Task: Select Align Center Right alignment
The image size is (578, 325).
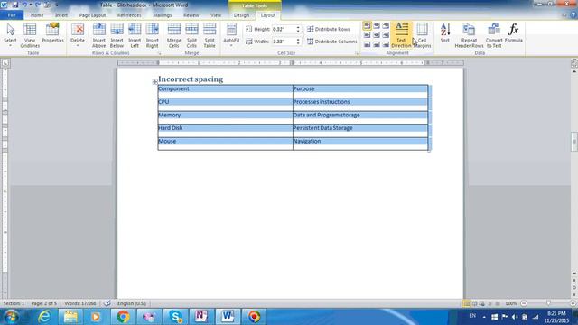Action: [386, 35]
